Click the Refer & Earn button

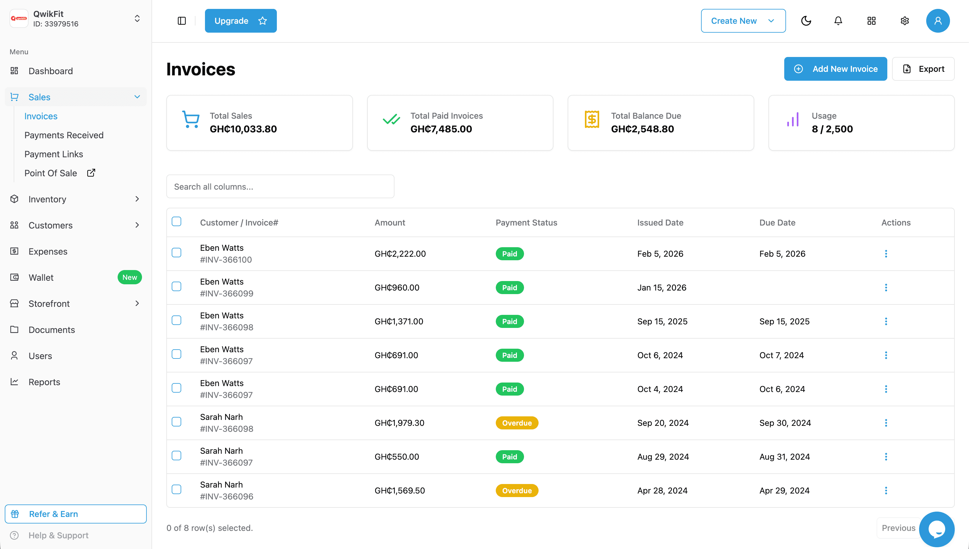[x=75, y=514]
